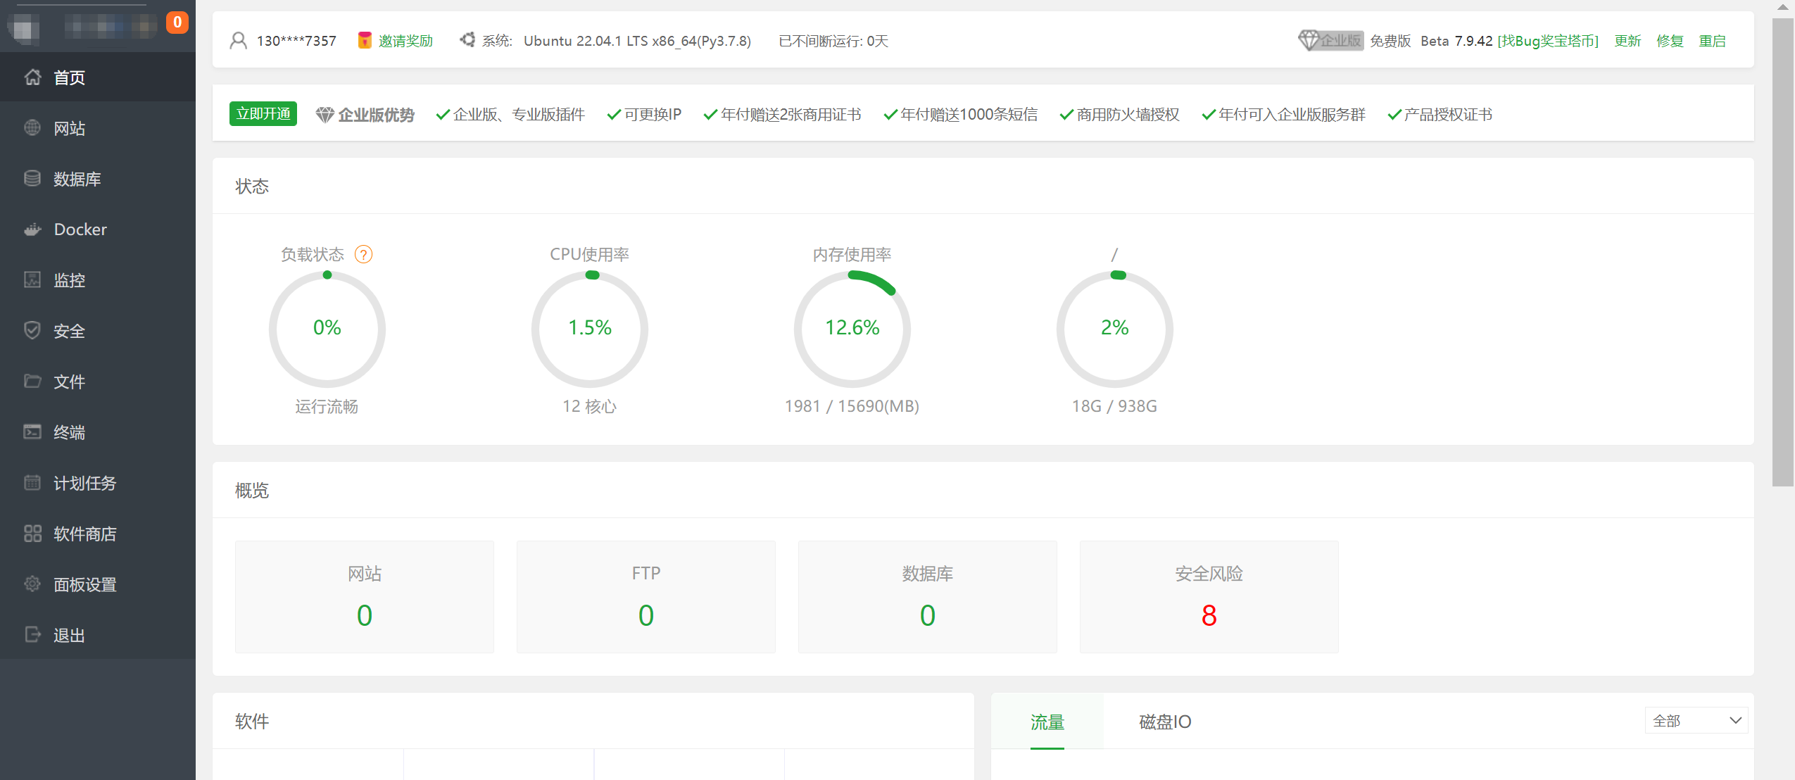Launch the 终端 page
1795x780 pixels.
click(x=98, y=432)
